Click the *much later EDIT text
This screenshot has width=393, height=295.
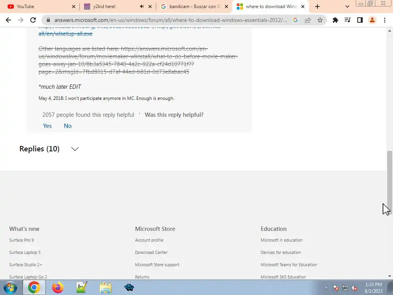click(60, 87)
